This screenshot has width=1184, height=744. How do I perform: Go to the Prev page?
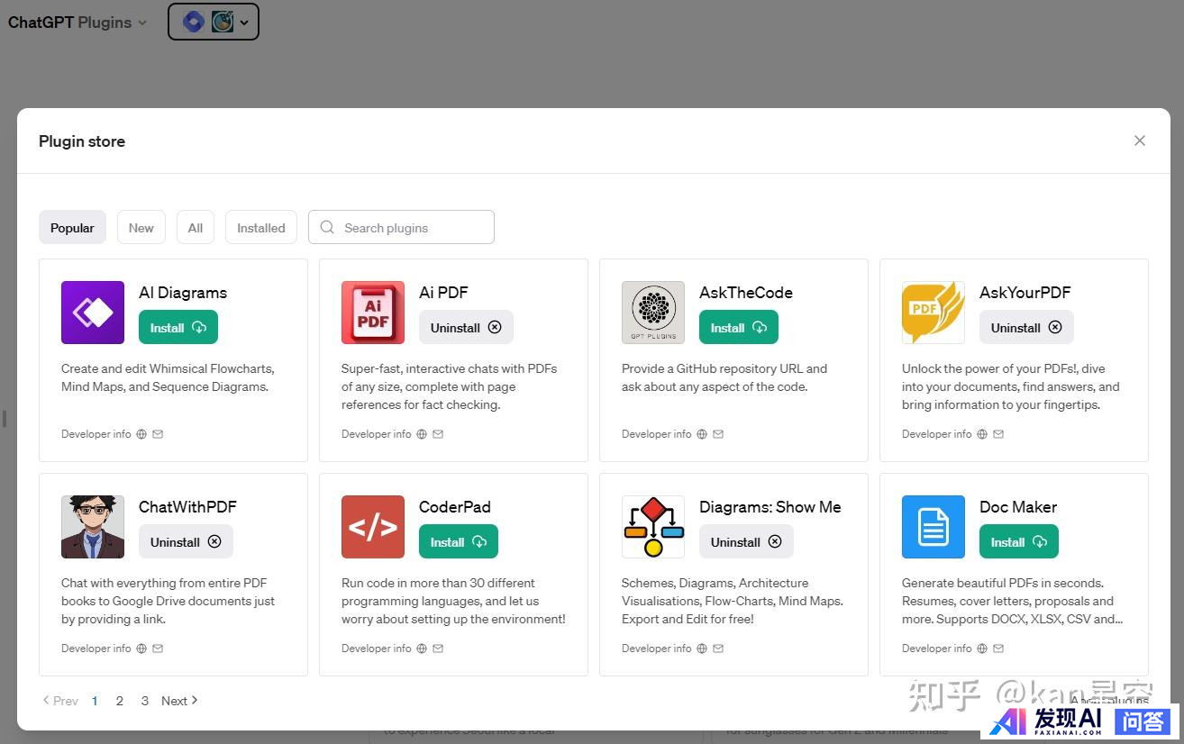[60, 701]
